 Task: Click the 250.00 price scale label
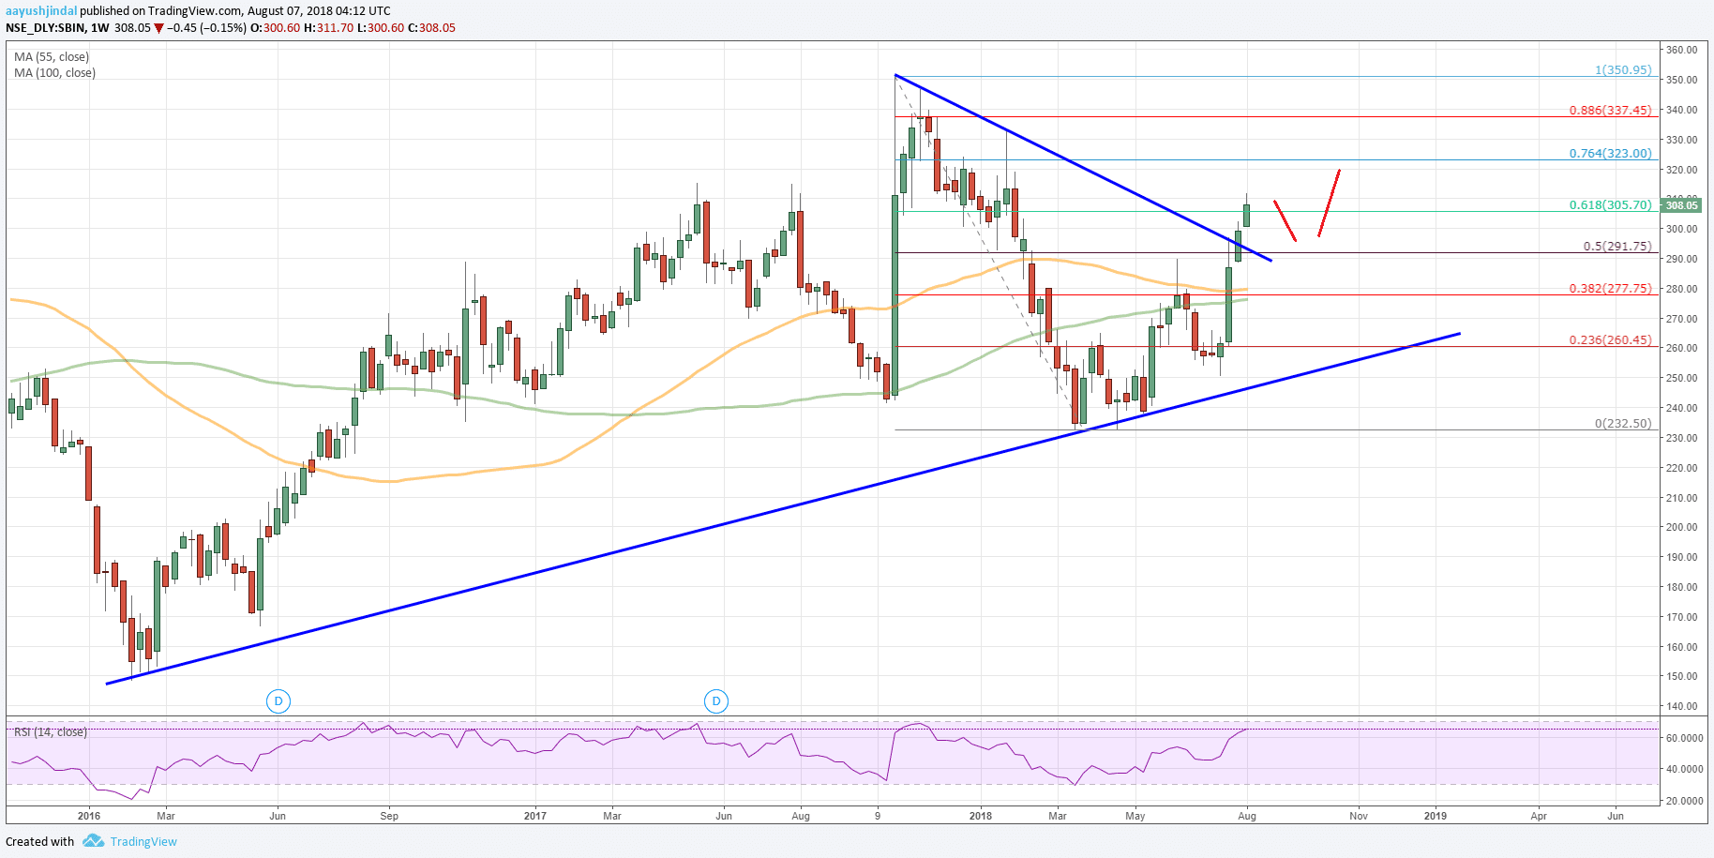tap(1681, 378)
